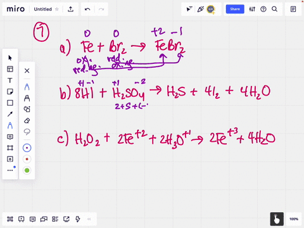Select the Text tool
Screen dimensions: 304x228
coord(10,80)
